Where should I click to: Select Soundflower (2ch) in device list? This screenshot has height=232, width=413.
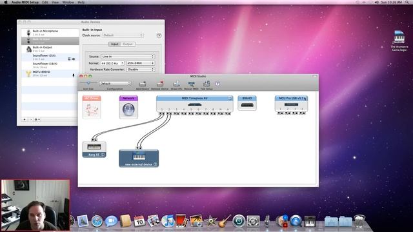[50, 57]
